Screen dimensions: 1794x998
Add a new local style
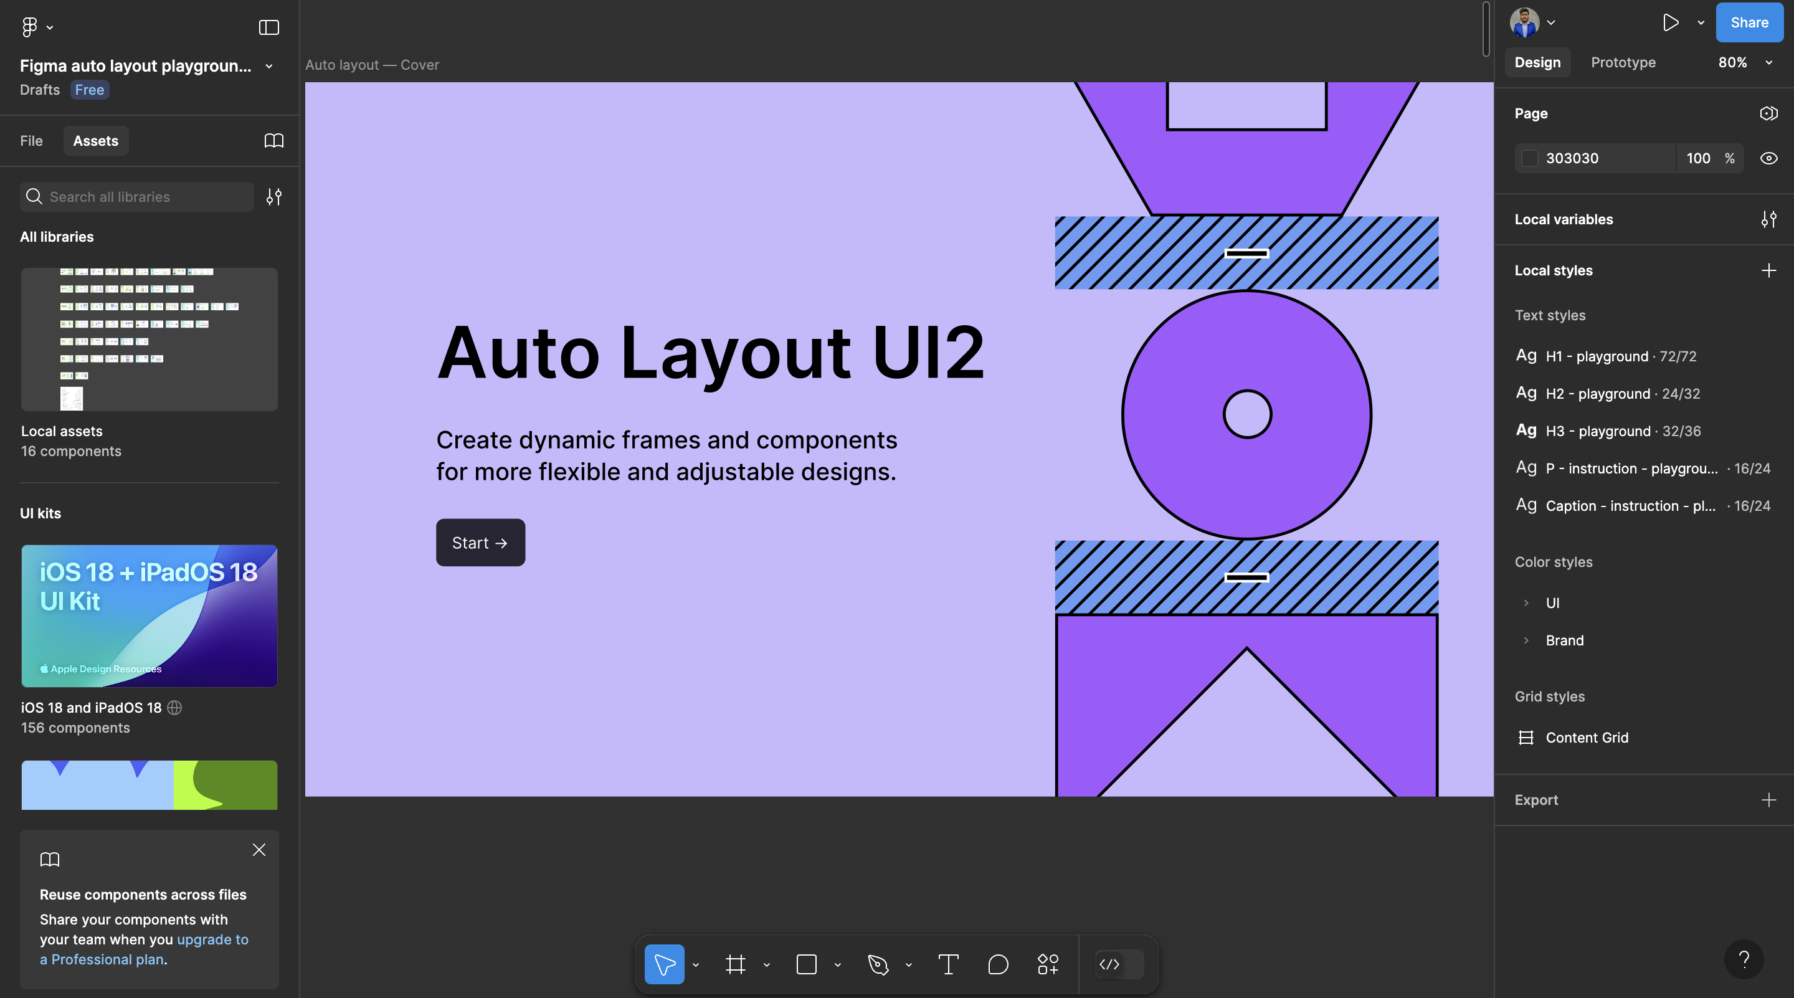click(1769, 270)
